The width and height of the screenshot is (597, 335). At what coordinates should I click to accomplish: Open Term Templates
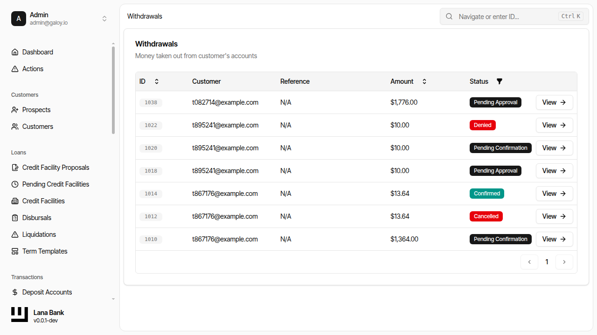[44, 251]
